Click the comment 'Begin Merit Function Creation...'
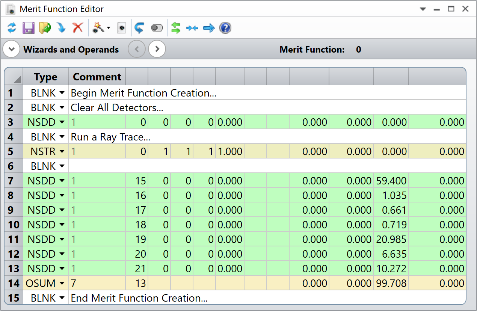 pyautogui.click(x=143, y=93)
